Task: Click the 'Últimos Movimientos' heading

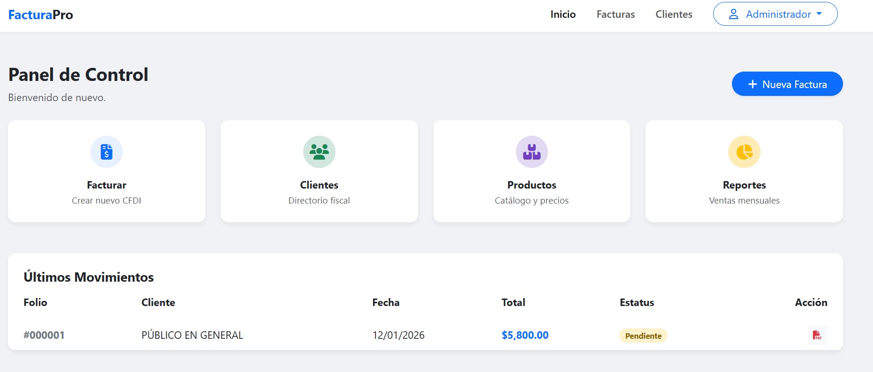Action: coord(89,277)
